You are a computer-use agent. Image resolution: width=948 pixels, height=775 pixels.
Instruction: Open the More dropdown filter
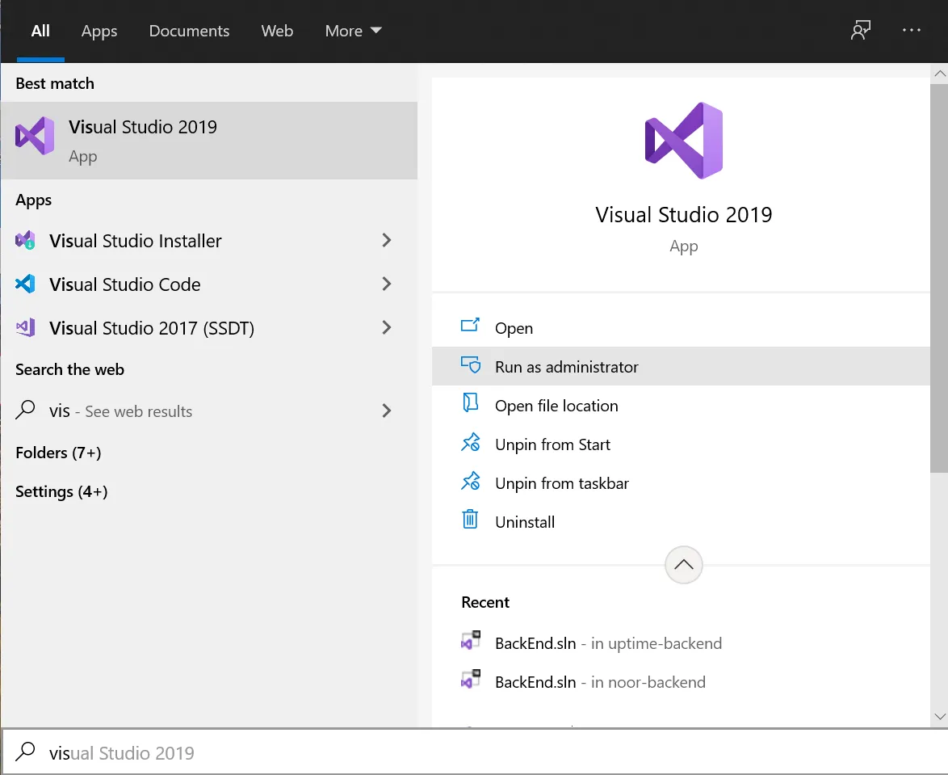[353, 31]
